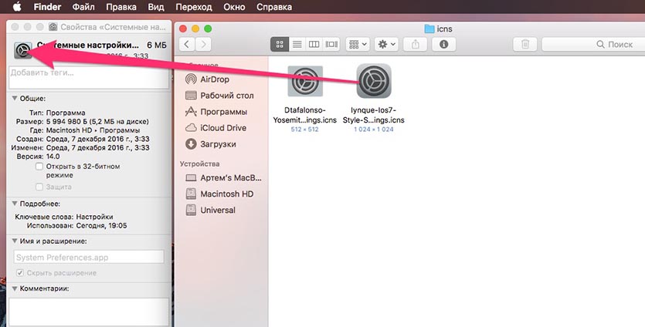This screenshot has height=327, width=645.
Task: Select Загрузки in sidebar
Action: pyautogui.click(x=211, y=144)
